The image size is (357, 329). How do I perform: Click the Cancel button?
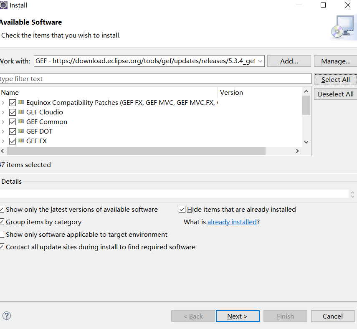(x=333, y=316)
